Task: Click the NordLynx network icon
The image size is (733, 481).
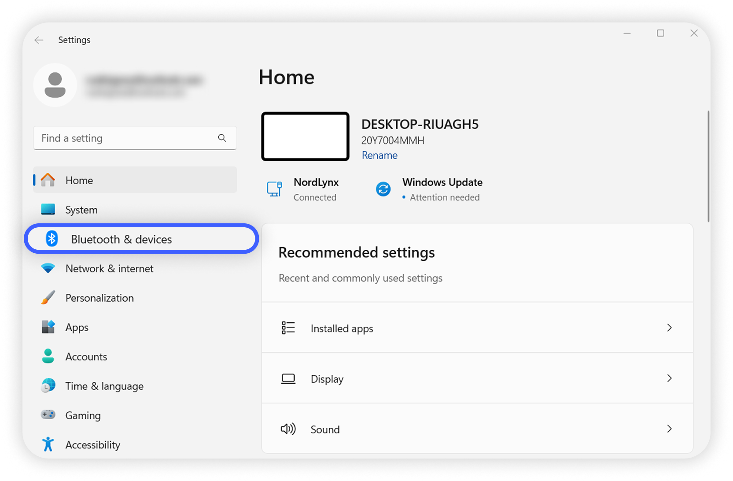Action: pyautogui.click(x=274, y=189)
